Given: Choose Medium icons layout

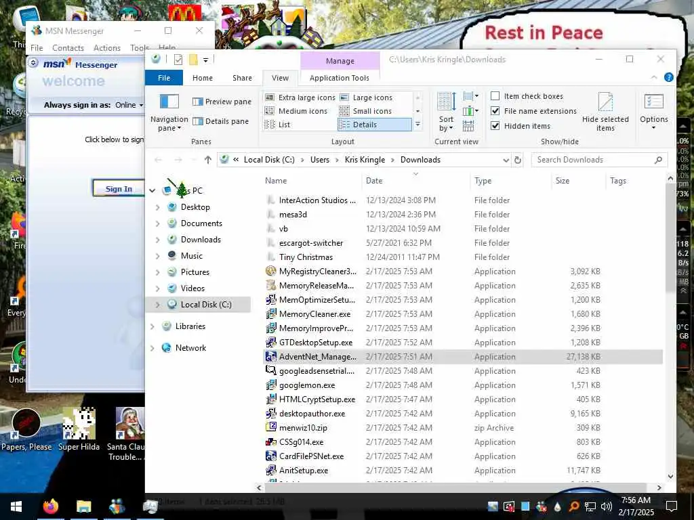Looking at the screenshot, I should coord(295,111).
